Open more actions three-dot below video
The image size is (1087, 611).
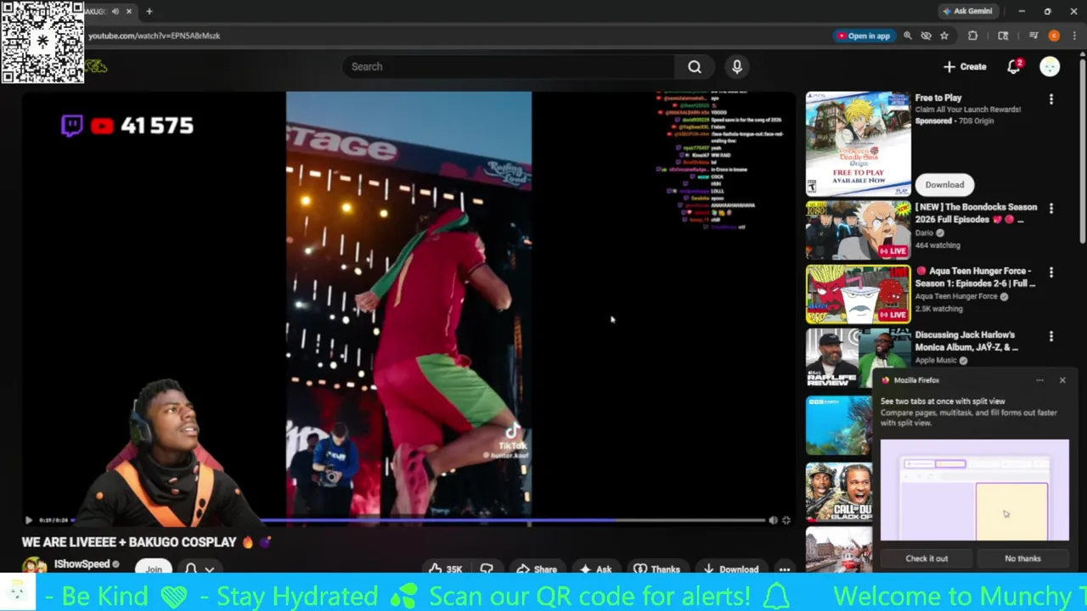(785, 569)
